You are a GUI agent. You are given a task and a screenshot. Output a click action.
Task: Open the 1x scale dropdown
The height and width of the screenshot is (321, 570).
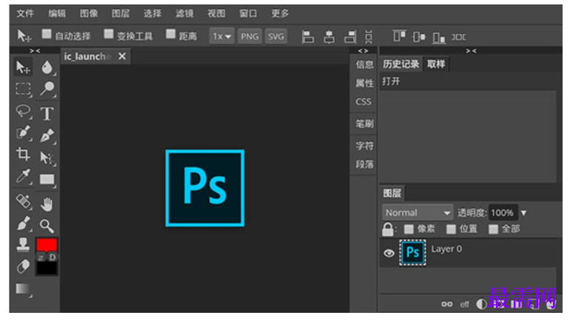(x=222, y=36)
